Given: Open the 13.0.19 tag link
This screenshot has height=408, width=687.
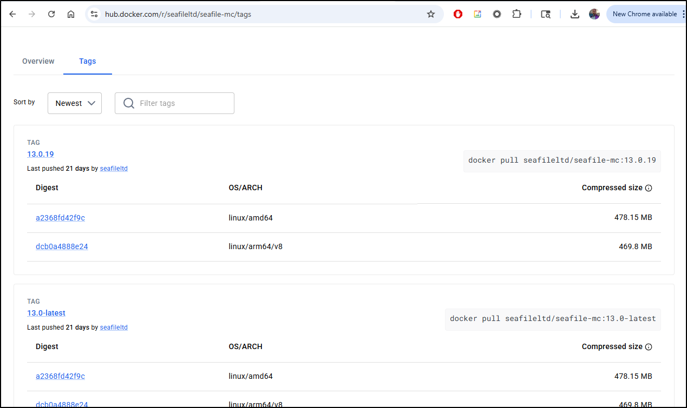Looking at the screenshot, I should pyautogui.click(x=41, y=154).
